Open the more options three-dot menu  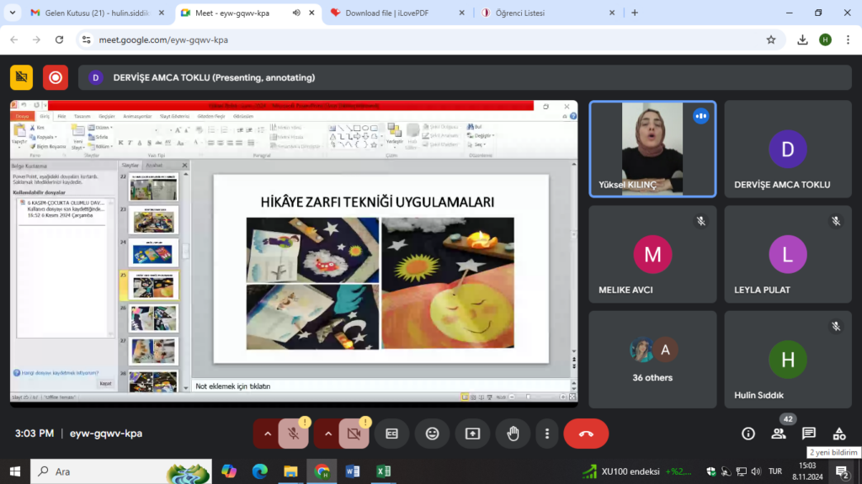click(x=547, y=434)
